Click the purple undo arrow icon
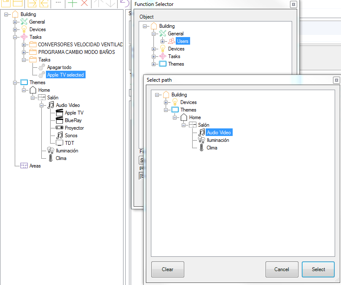The image size is (341, 285). (x=124, y=3)
